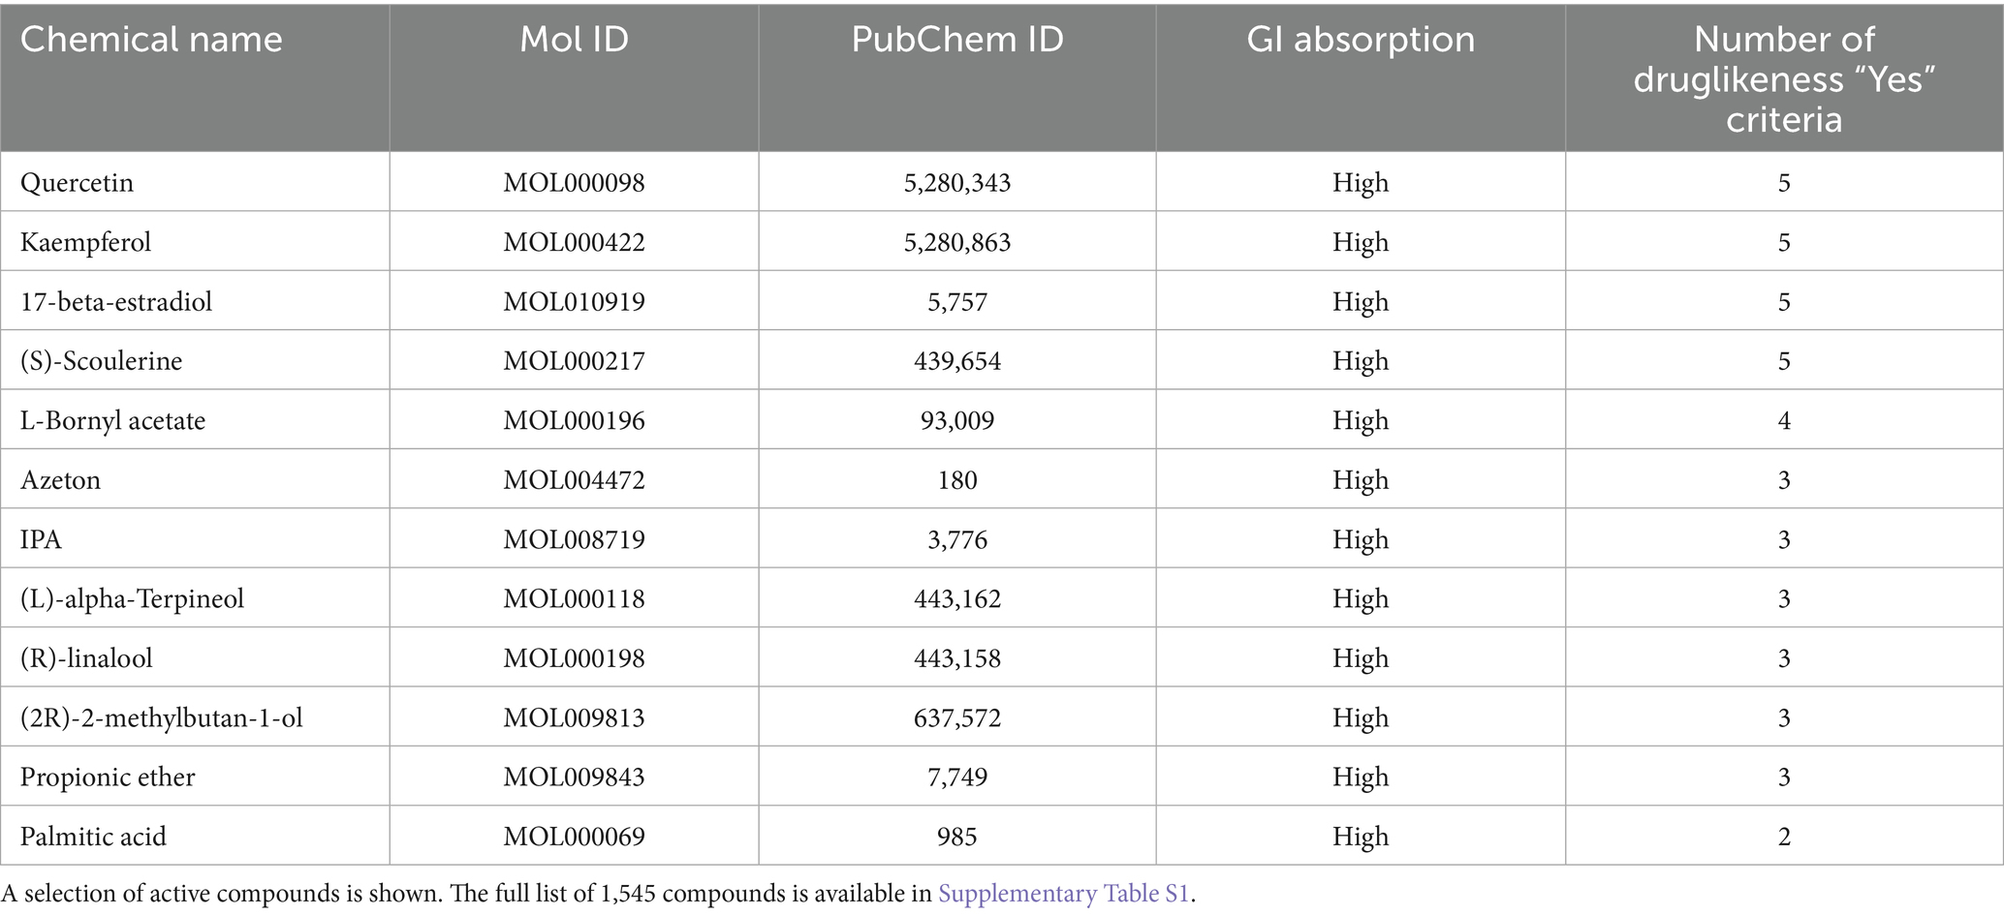Select PubChem ID 180 for Azeton
The height and width of the screenshot is (915, 2004).
tap(956, 480)
